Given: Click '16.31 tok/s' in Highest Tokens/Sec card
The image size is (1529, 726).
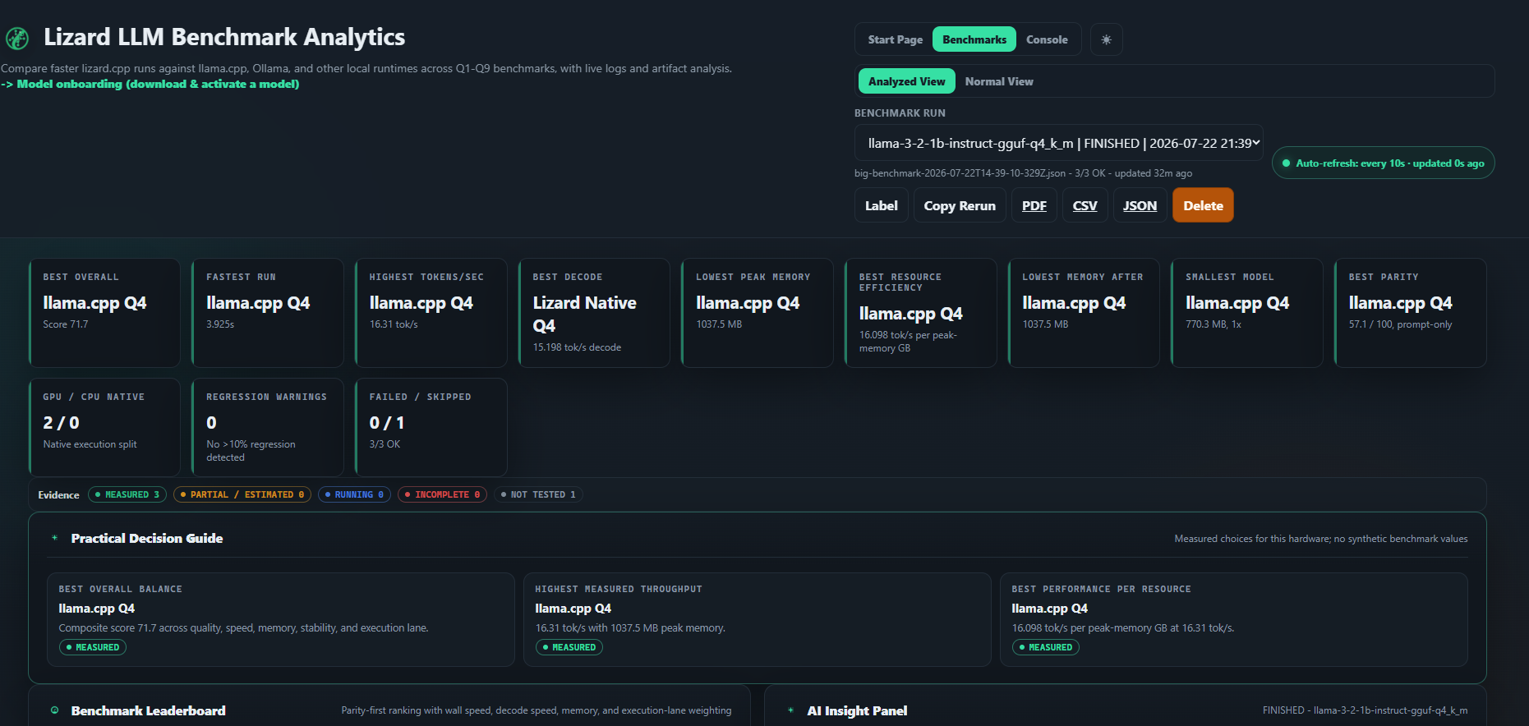Looking at the screenshot, I should [x=394, y=324].
